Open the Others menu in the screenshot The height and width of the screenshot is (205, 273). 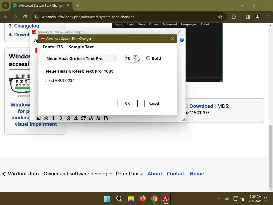(x=154, y=24)
